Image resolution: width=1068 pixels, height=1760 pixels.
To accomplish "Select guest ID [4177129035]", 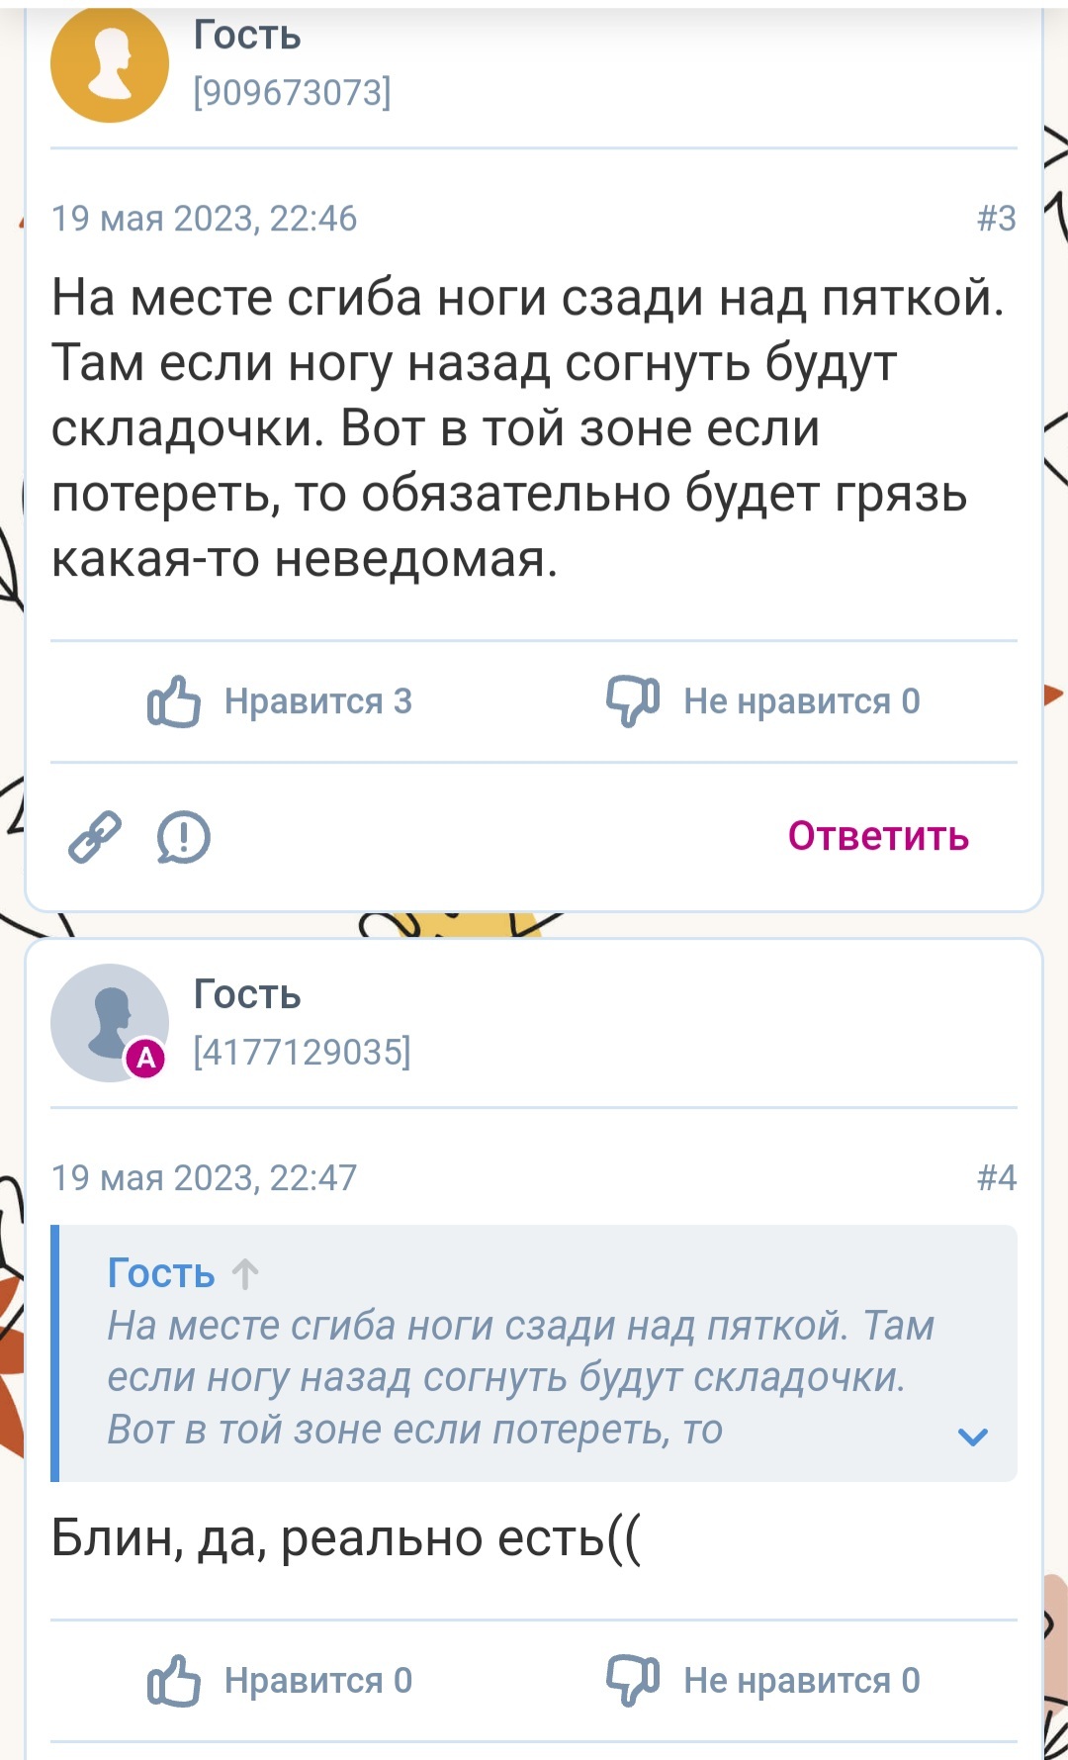I will pos(302,1052).
